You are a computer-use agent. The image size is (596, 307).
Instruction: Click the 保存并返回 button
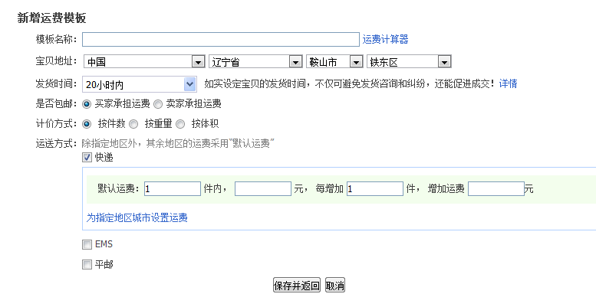pyautogui.click(x=297, y=285)
